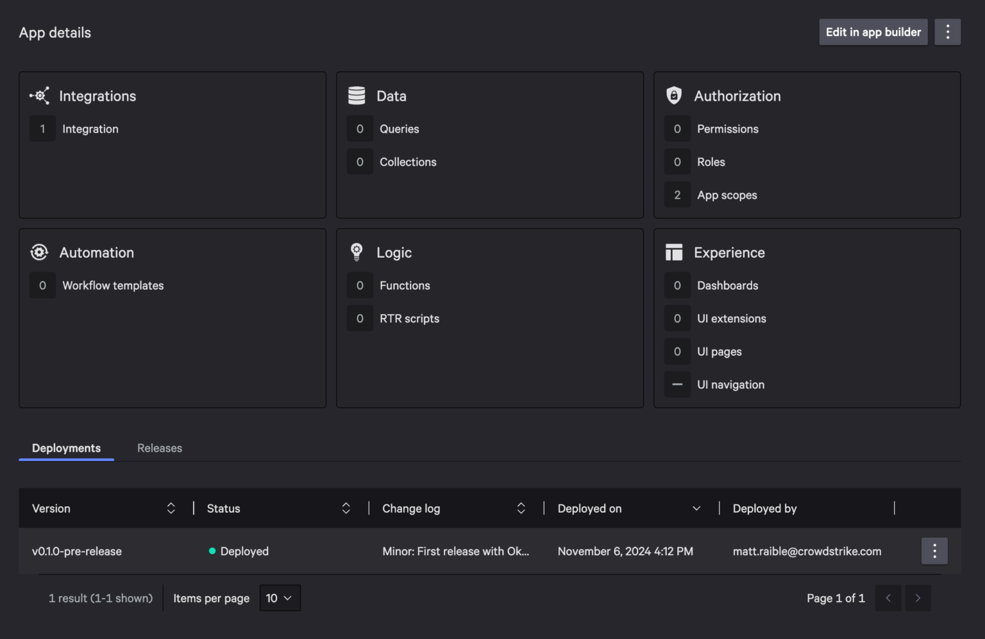The height and width of the screenshot is (639, 985).
Task: Open the actions menu for v0.1.0-pre-release deployment
Action: [x=934, y=551]
